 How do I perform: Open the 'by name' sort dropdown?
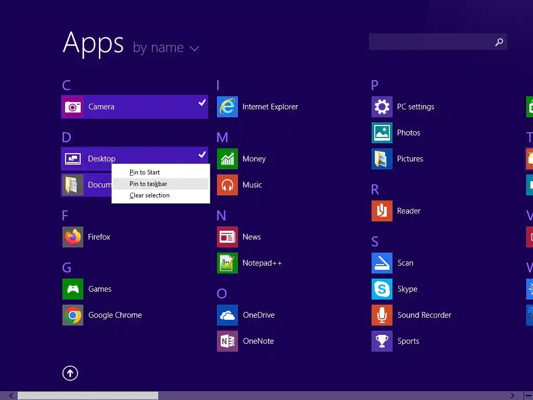click(166, 47)
